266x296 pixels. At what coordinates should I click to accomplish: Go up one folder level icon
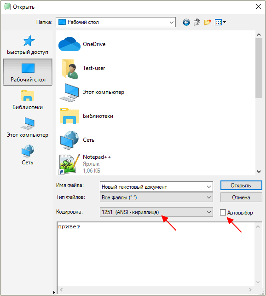(x=197, y=22)
